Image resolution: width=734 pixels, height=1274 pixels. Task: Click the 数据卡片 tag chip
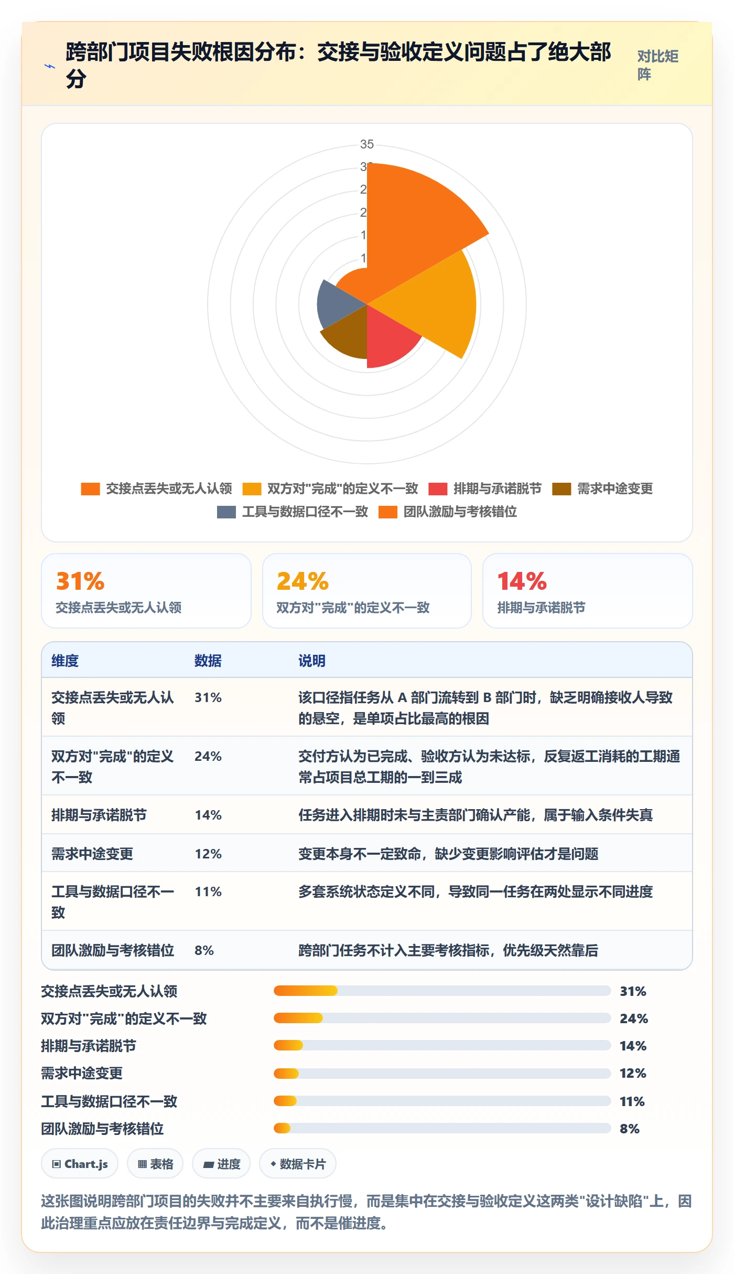pyautogui.click(x=298, y=1164)
